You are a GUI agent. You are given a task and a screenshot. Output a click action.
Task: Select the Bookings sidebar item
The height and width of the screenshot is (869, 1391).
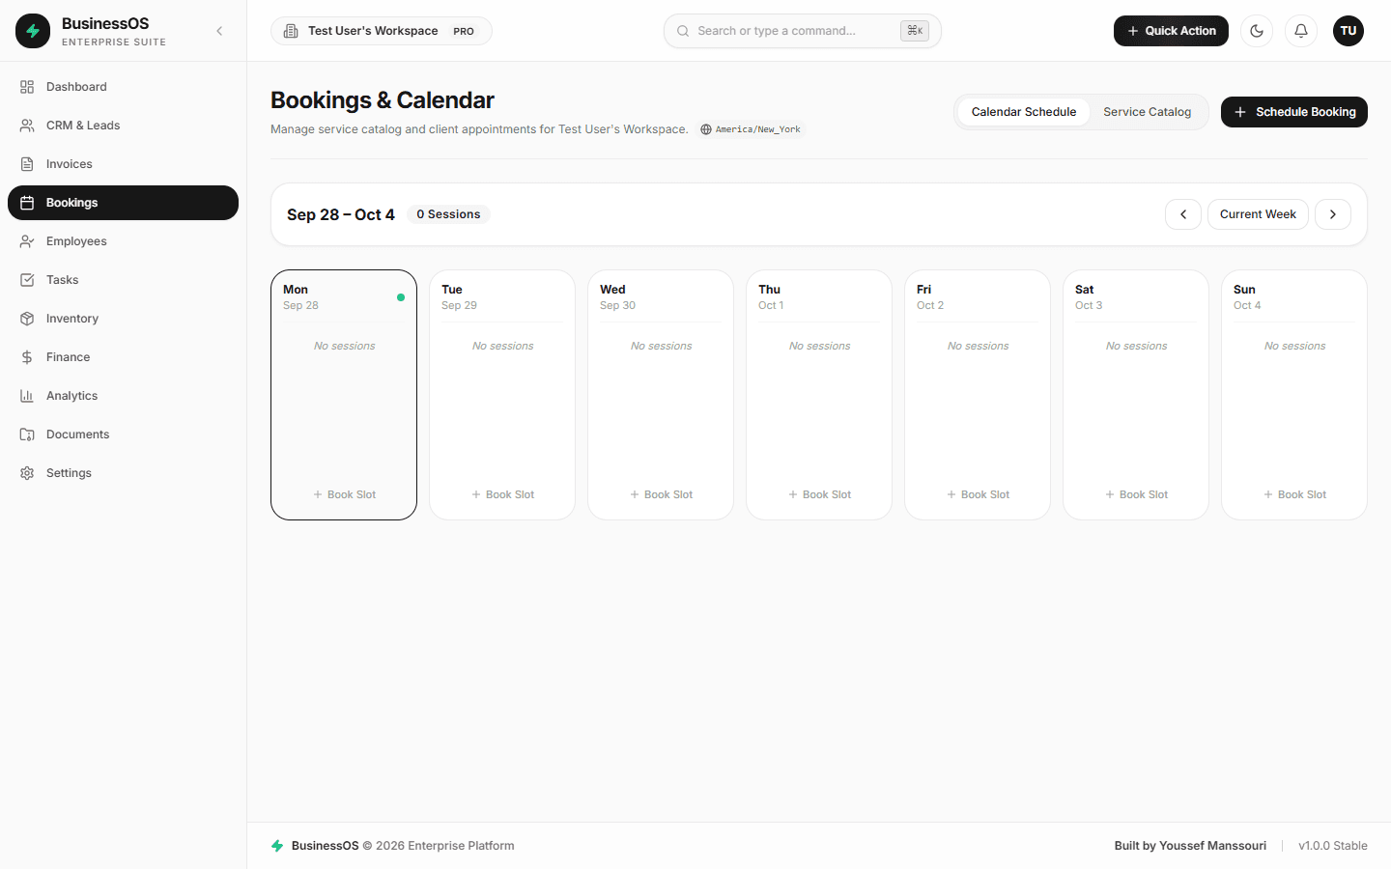pos(123,203)
